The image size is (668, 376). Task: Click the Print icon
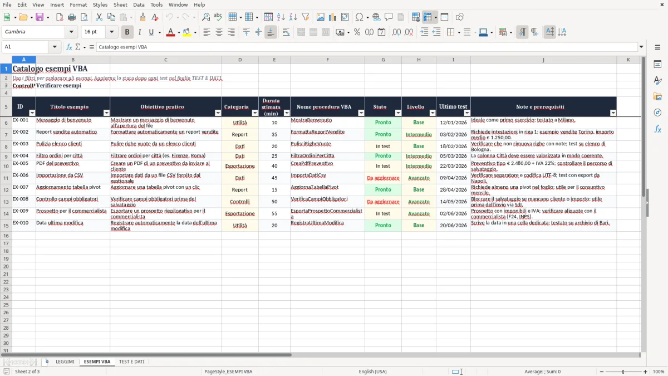[x=72, y=17]
